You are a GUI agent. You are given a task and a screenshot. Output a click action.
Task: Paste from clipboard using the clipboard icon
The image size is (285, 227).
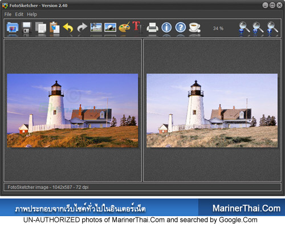point(55,27)
